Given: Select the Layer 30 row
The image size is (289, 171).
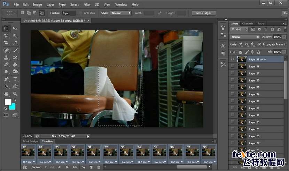Looking at the screenshot, I should pos(256,122).
